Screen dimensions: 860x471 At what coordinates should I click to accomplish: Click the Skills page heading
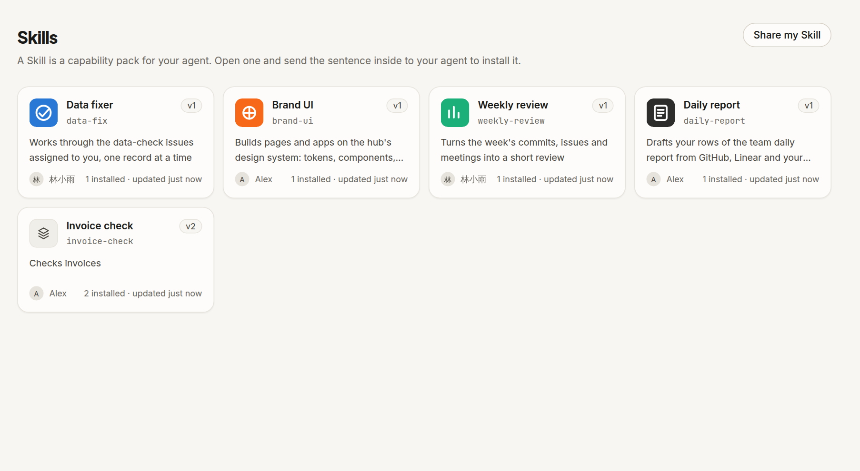click(37, 38)
